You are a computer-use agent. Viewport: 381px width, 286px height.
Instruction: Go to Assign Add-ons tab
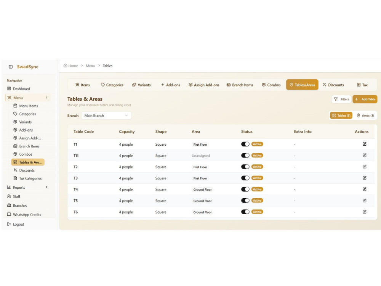tap(204, 85)
